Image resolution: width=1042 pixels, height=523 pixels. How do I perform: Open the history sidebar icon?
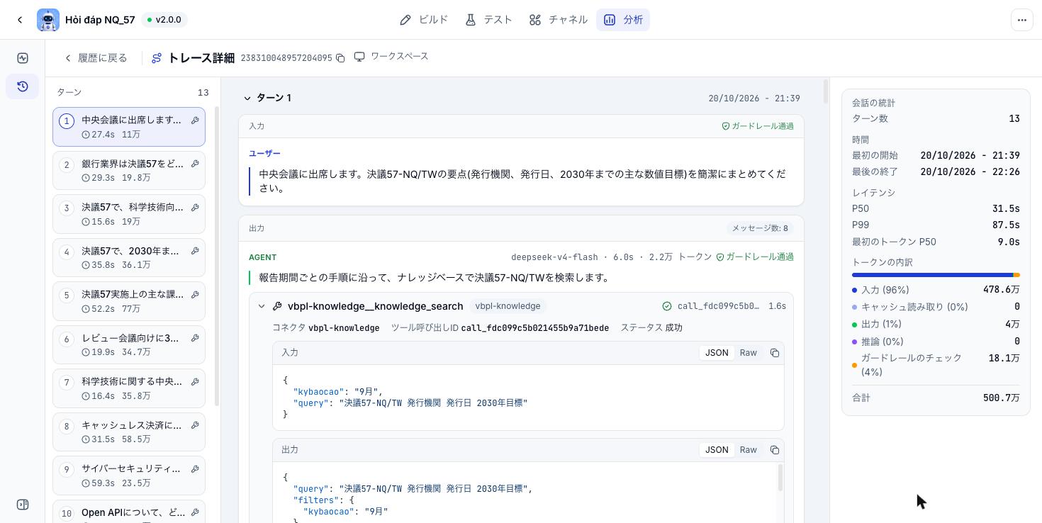(23, 86)
